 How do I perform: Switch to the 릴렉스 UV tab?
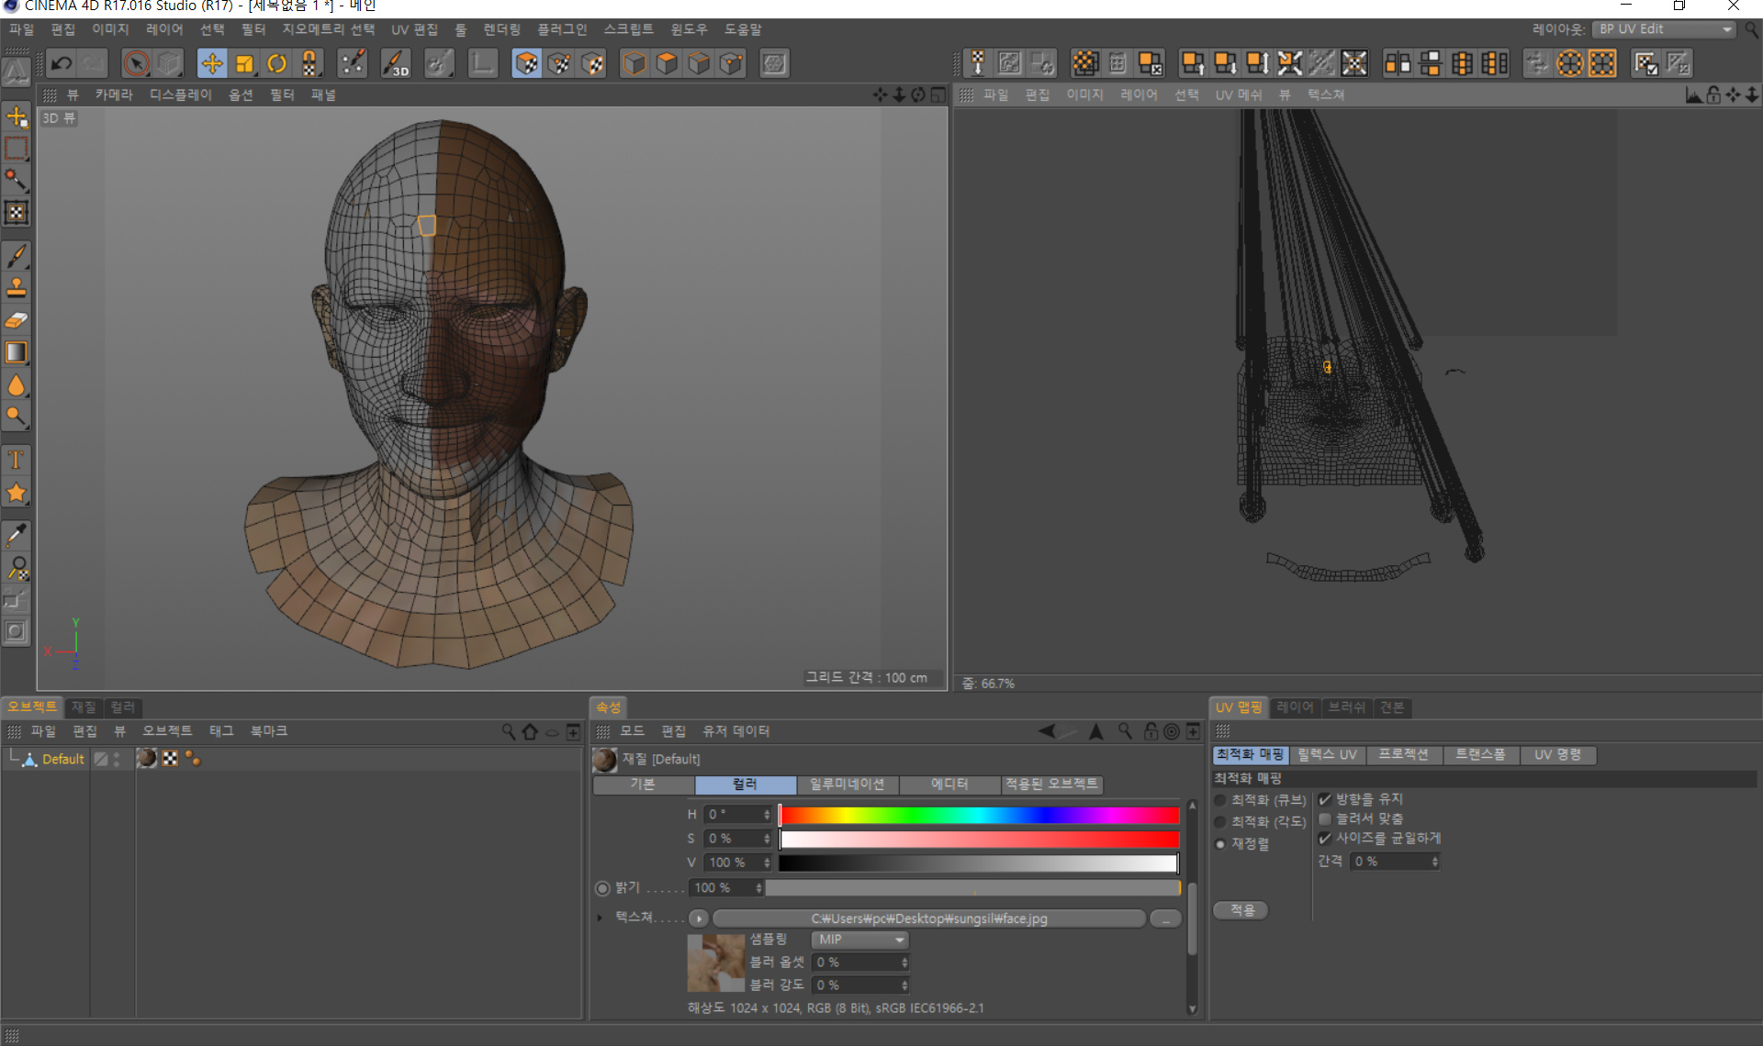click(x=1327, y=754)
